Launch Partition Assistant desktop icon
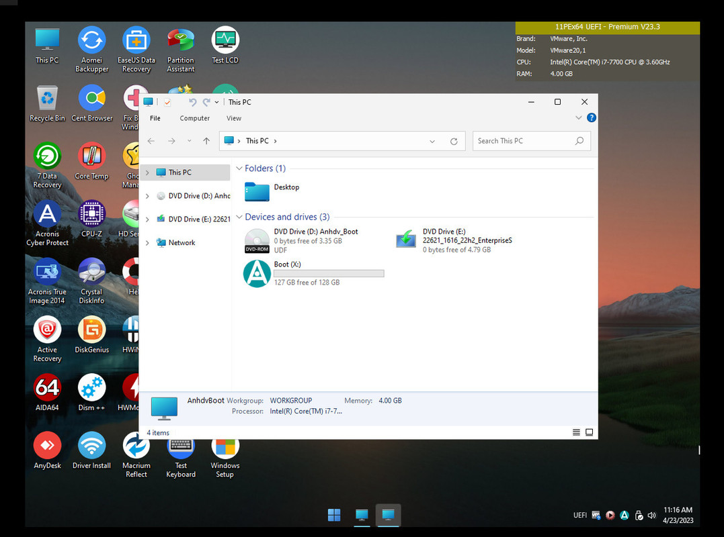The width and height of the screenshot is (724, 537). pos(181,49)
